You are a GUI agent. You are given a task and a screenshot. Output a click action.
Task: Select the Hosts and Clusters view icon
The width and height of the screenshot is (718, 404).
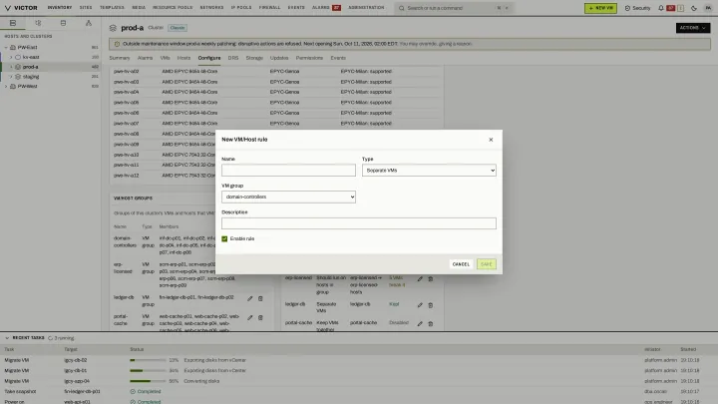(13, 23)
